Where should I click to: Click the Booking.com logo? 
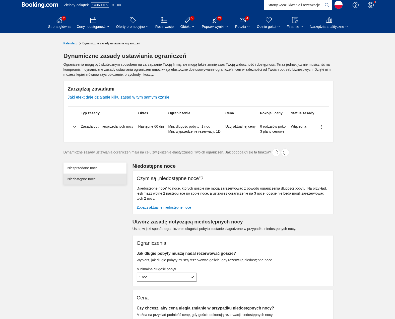pyautogui.click(x=40, y=5)
